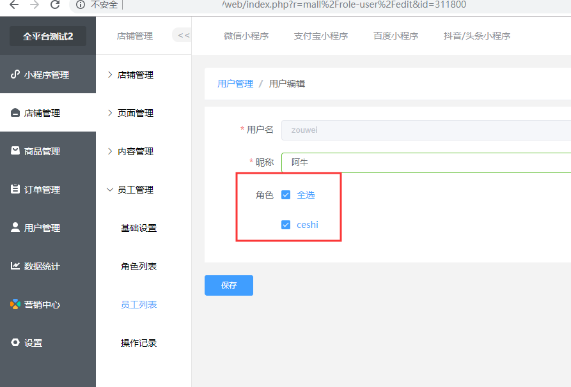The image size is (571, 387).
Task: Open 基础设置 under 员工管理
Action: pos(139,228)
